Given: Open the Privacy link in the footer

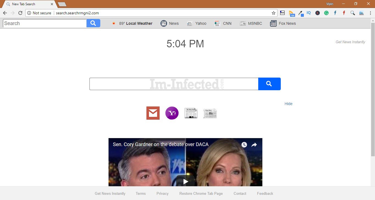Looking at the screenshot, I should coord(162,193).
